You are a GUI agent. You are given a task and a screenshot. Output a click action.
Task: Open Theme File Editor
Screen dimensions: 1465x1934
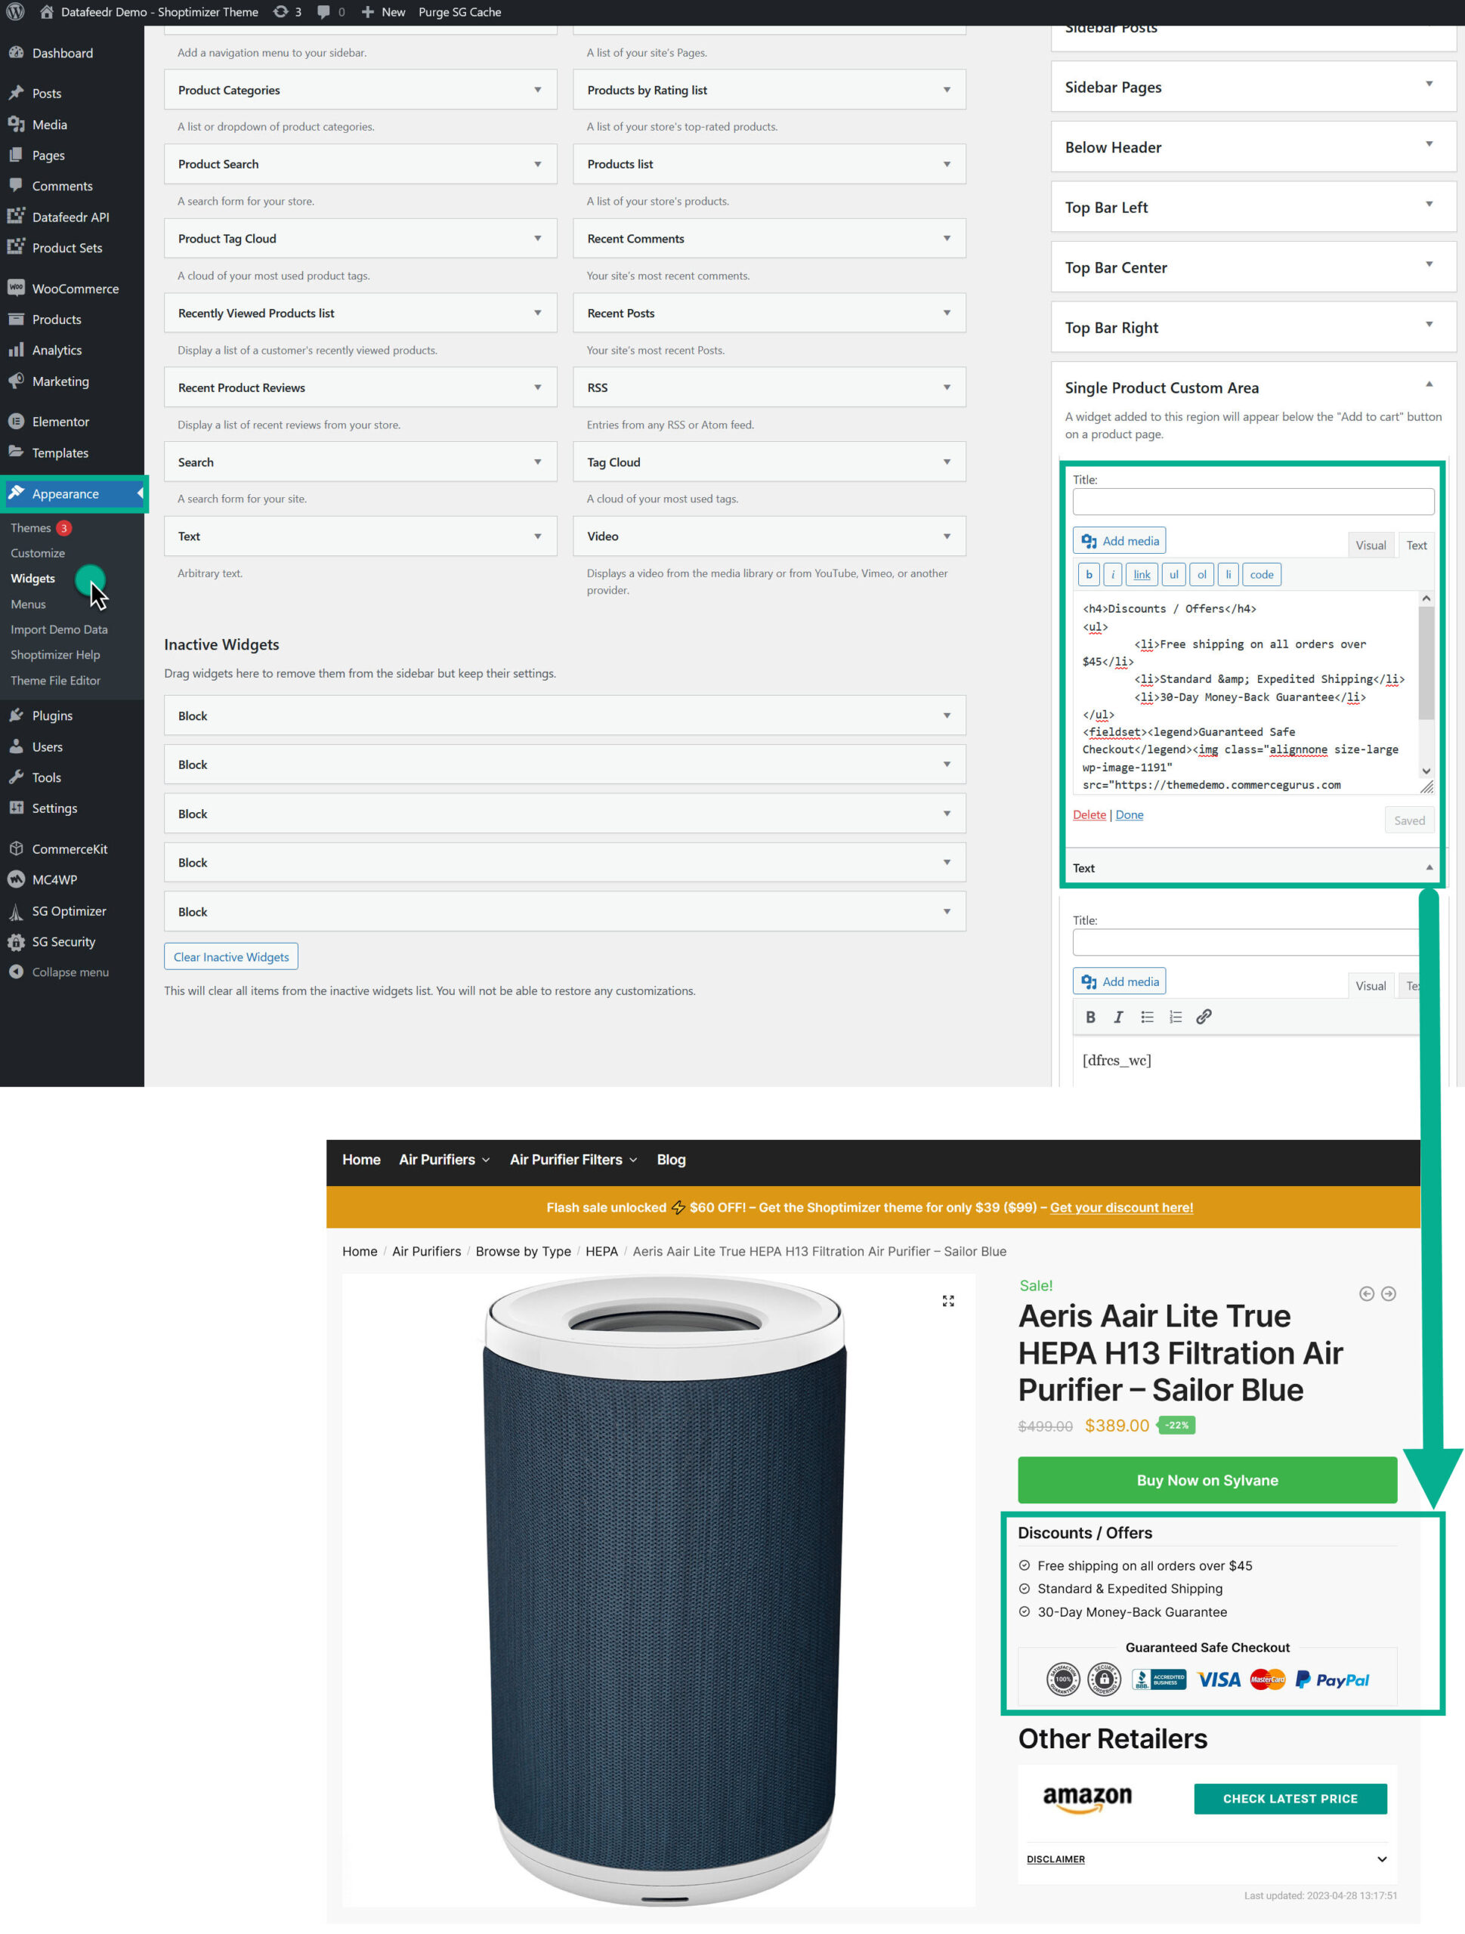55,680
